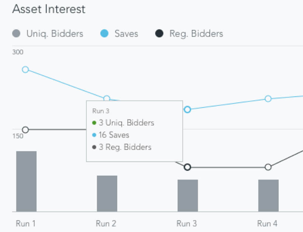Select the Uniq. Bidders bar for Run 3
Viewport: 303px width, 232px height.
pos(188,196)
